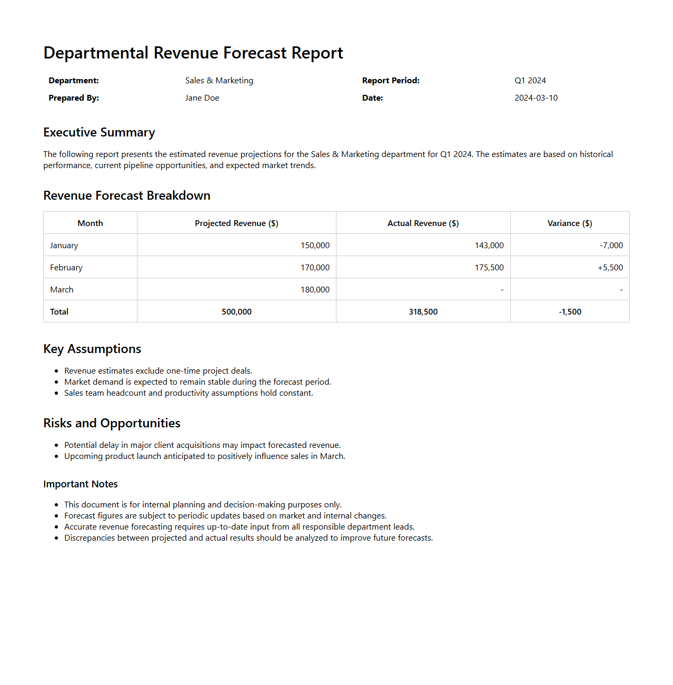
Task: Click the Variance ($) column header
Action: click(x=569, y=223)
